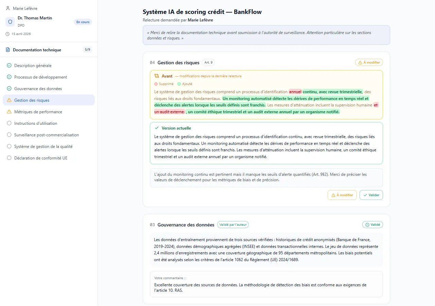Click the Art. 9 article badge
The image size is (435, 306).
pos(208,63)
